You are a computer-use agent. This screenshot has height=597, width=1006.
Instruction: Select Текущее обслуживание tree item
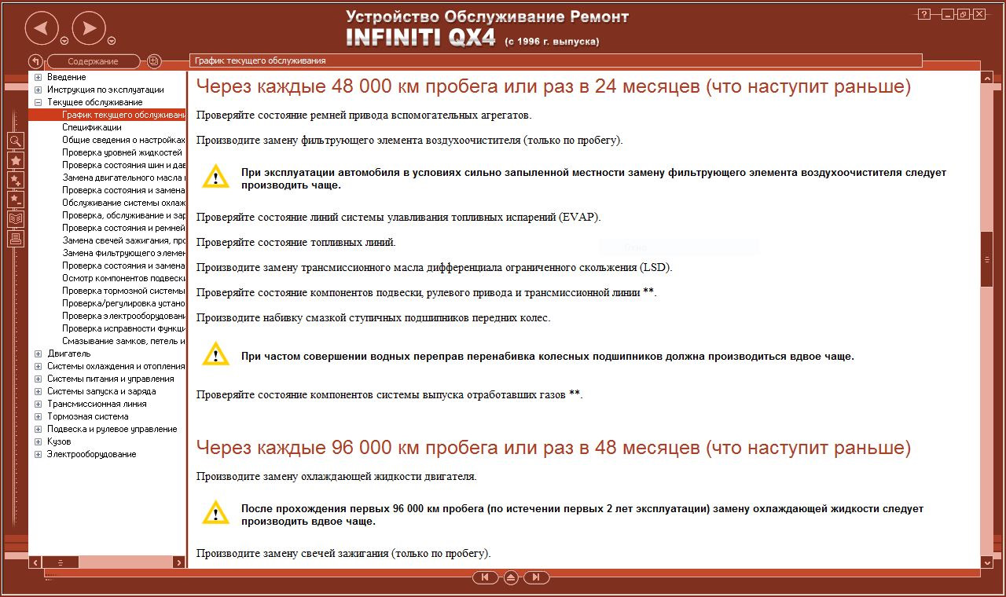94,102
